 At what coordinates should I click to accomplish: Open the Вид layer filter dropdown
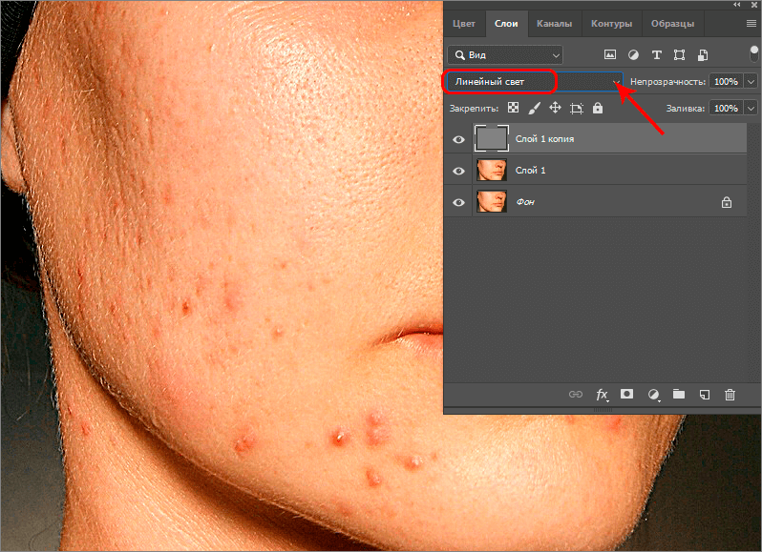pos(505,54)
